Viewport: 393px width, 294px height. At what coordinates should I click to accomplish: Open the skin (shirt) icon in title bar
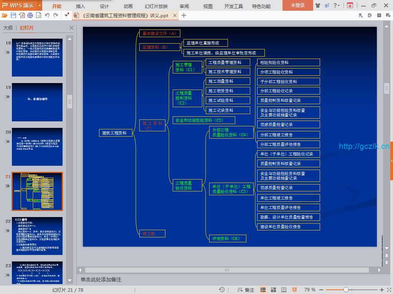(317, 6)
